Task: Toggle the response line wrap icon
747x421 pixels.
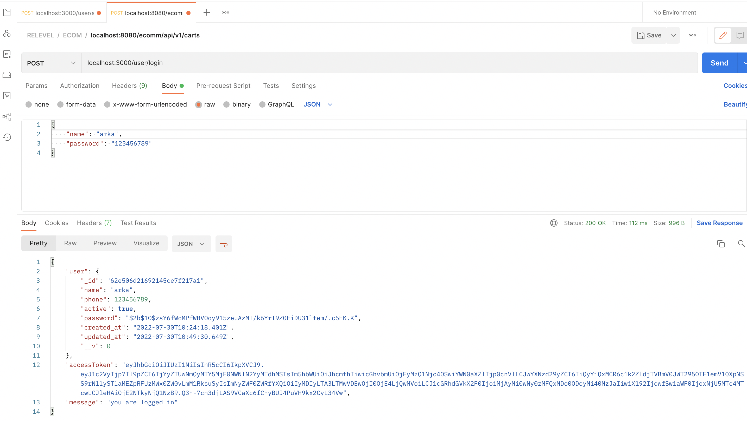Action: click(x=224, y=244)
